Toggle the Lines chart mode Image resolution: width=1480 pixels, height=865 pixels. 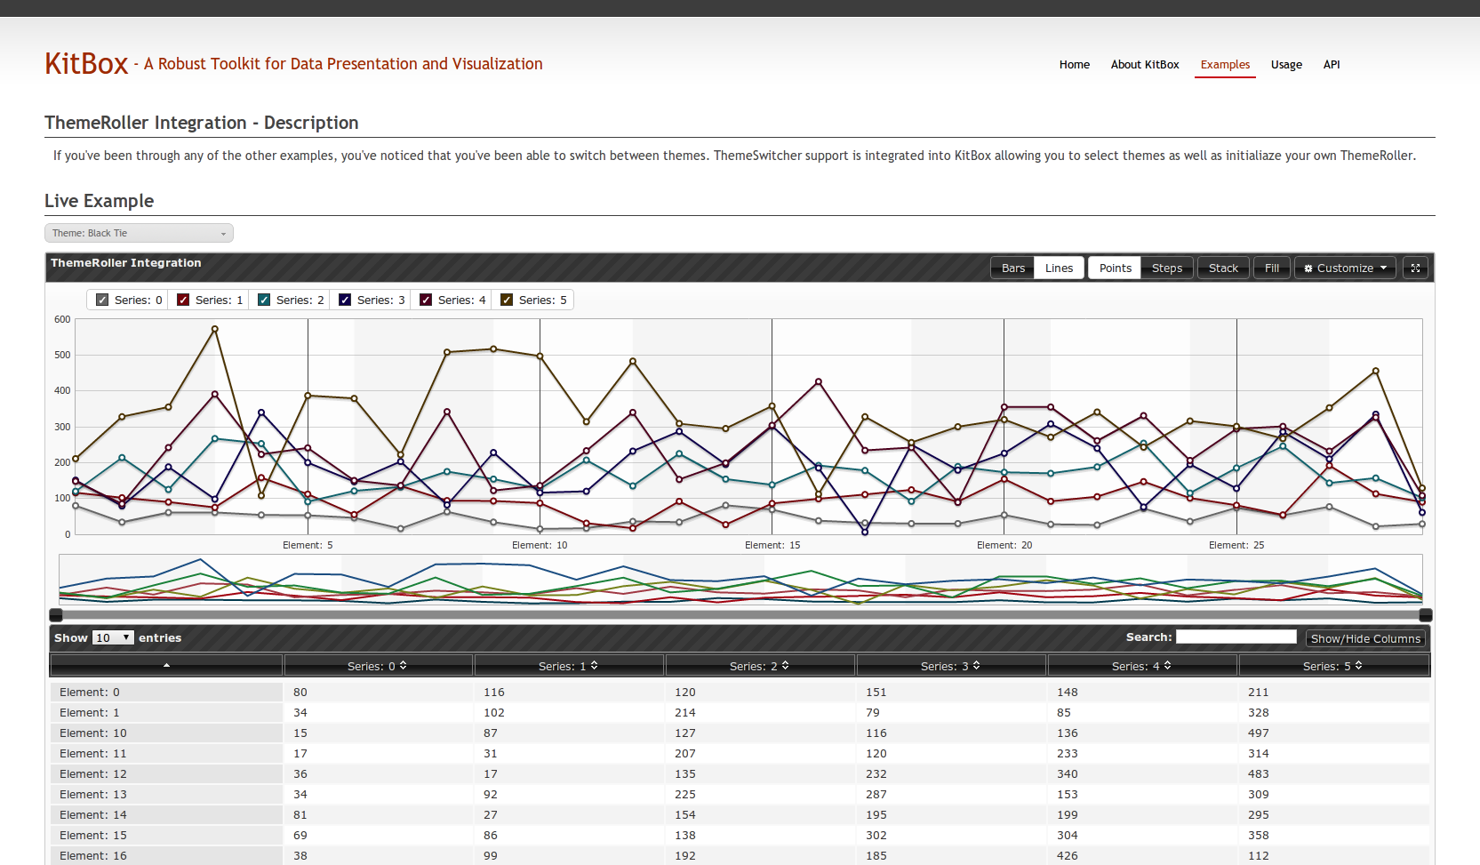point(1059,268)
